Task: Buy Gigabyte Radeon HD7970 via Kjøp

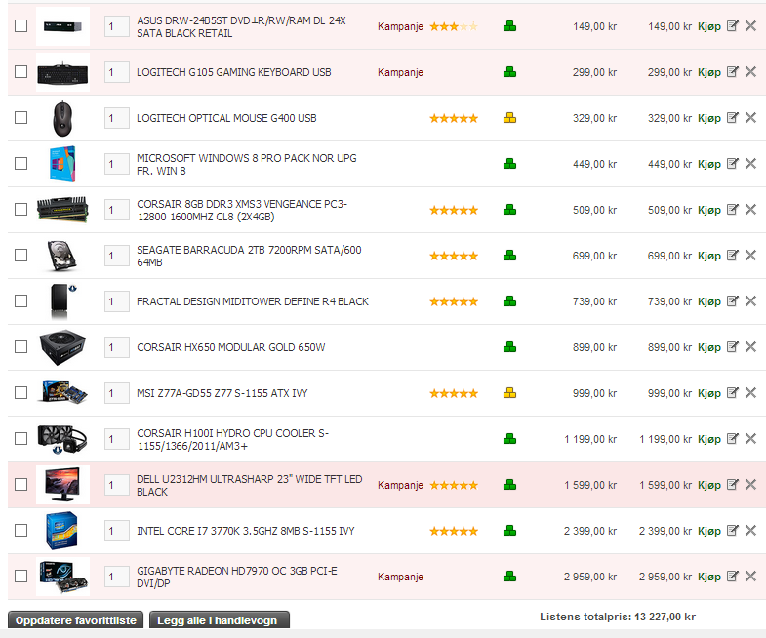Action: click(x=709, y=577)
